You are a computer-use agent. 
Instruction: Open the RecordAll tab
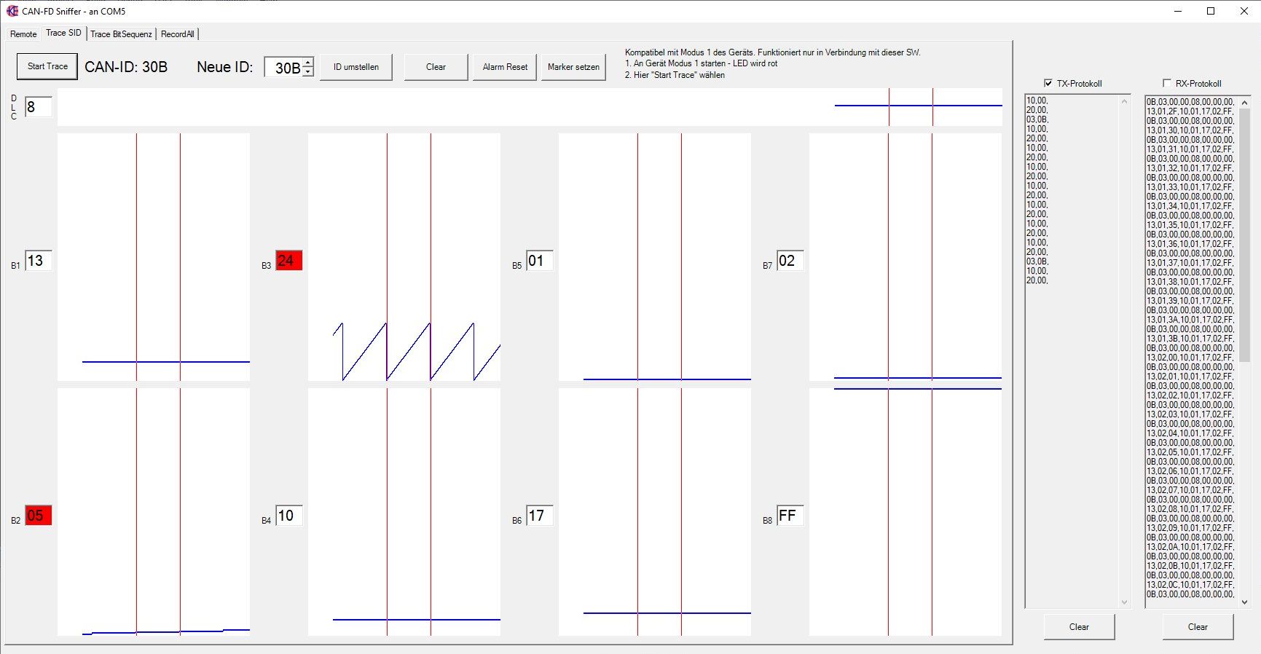click(177, 34)
